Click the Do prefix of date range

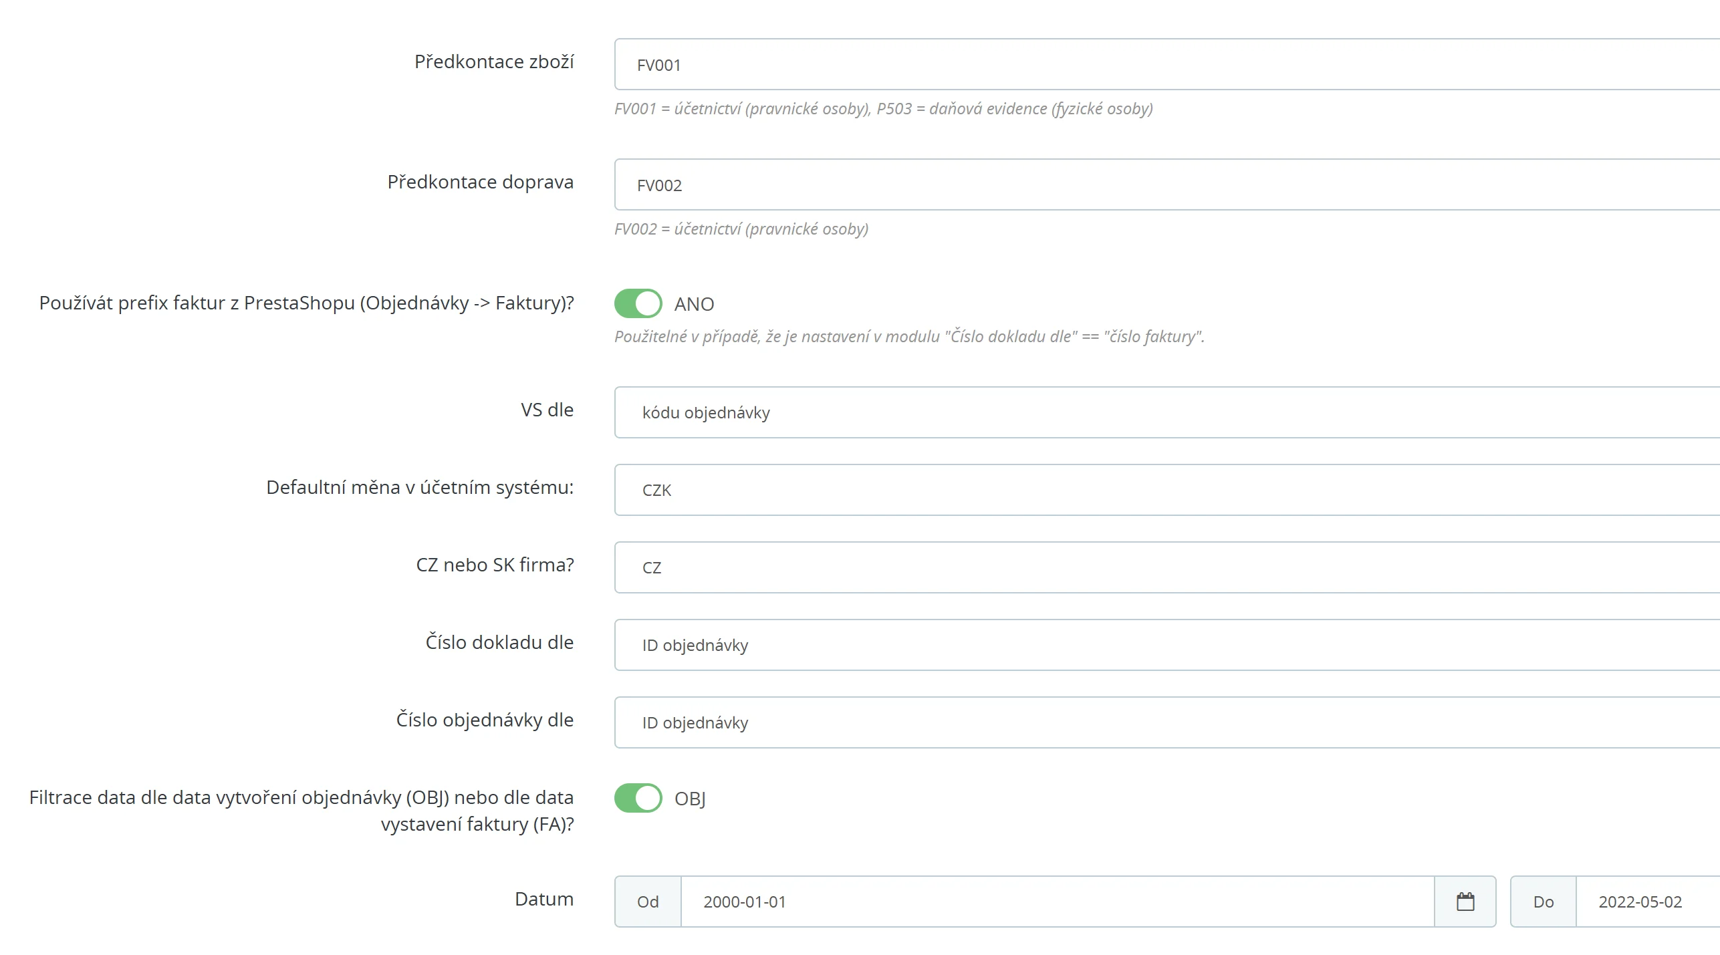tap(1543, 902)
